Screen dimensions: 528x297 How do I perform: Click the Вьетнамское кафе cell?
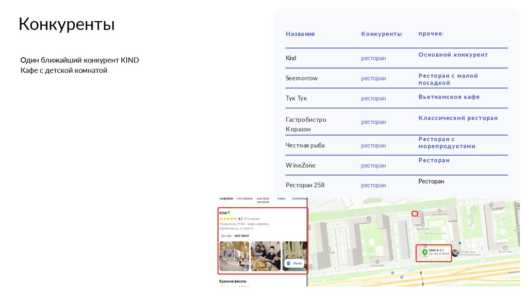449,96
